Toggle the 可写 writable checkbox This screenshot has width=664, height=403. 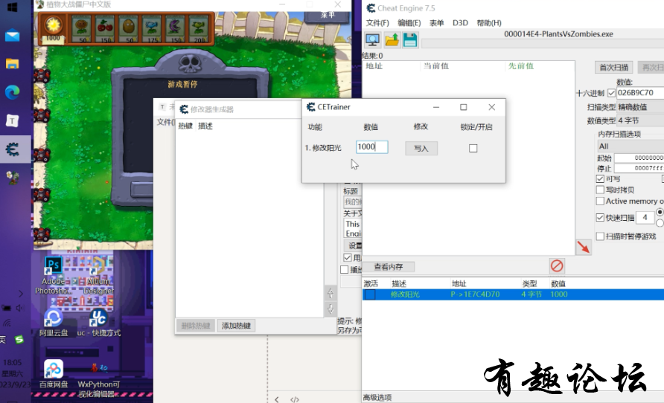600,179
